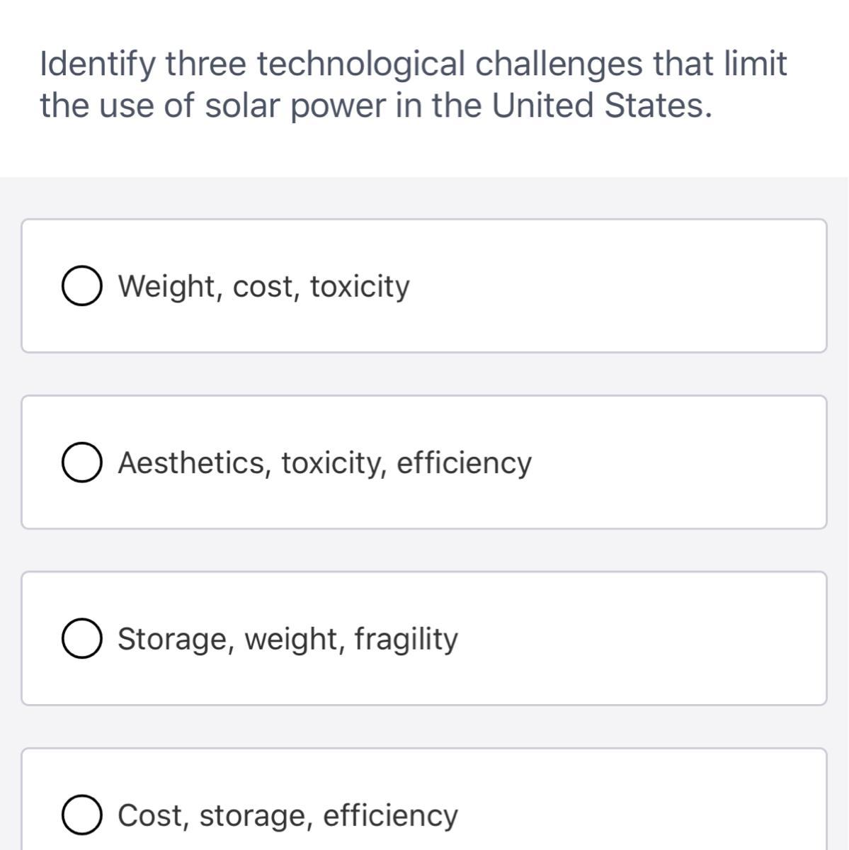Click the 'Cost, storage, efficiency' answer text
Viewport: 849px width, 850px height.
pyautogui.click(x=287, y=815)
